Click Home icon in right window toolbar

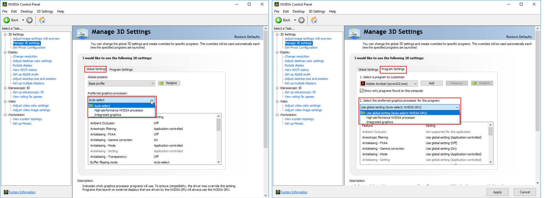coord(314,20)
